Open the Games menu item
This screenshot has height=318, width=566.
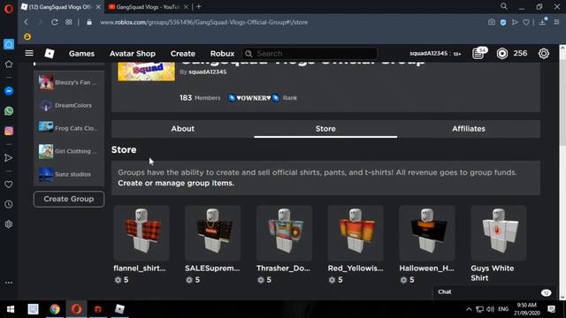click(x=81, y=54)
